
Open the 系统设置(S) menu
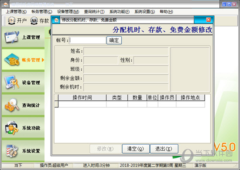(144, 12)
